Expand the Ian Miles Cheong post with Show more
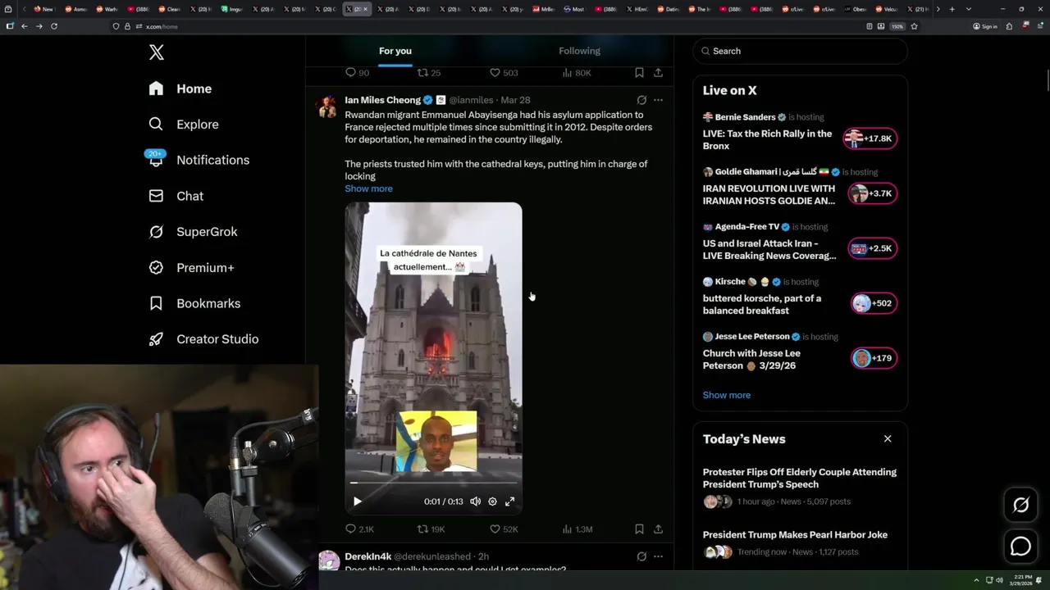 pyautogui.click(x=368, y=188)
